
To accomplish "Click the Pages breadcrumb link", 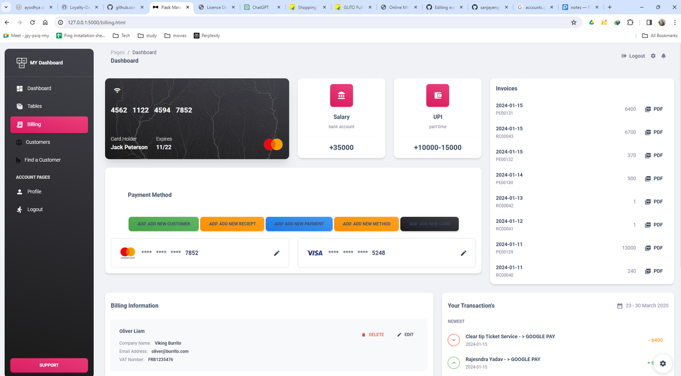I will pos(118,52).
